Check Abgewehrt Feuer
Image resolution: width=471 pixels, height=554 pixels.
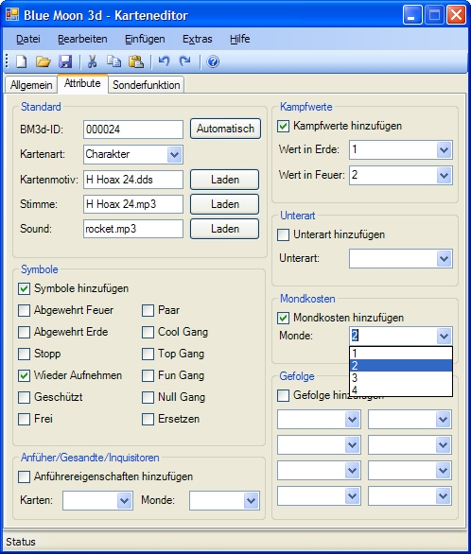[24, 311]
